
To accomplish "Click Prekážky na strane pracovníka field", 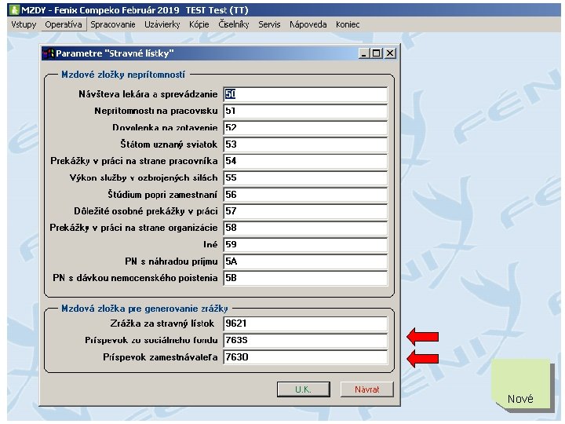I will point(305,161).
